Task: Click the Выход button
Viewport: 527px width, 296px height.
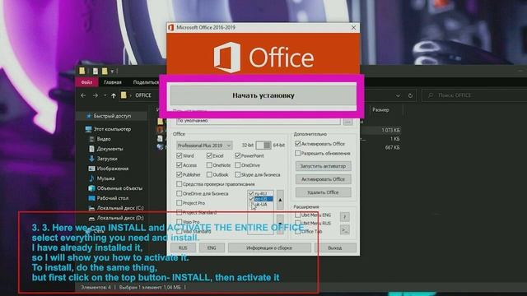Action: [335, 248]
